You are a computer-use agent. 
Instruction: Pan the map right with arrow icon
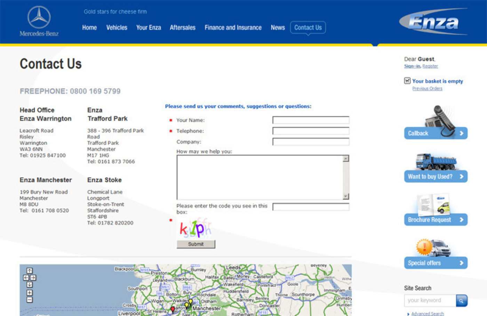coord(33,277)
